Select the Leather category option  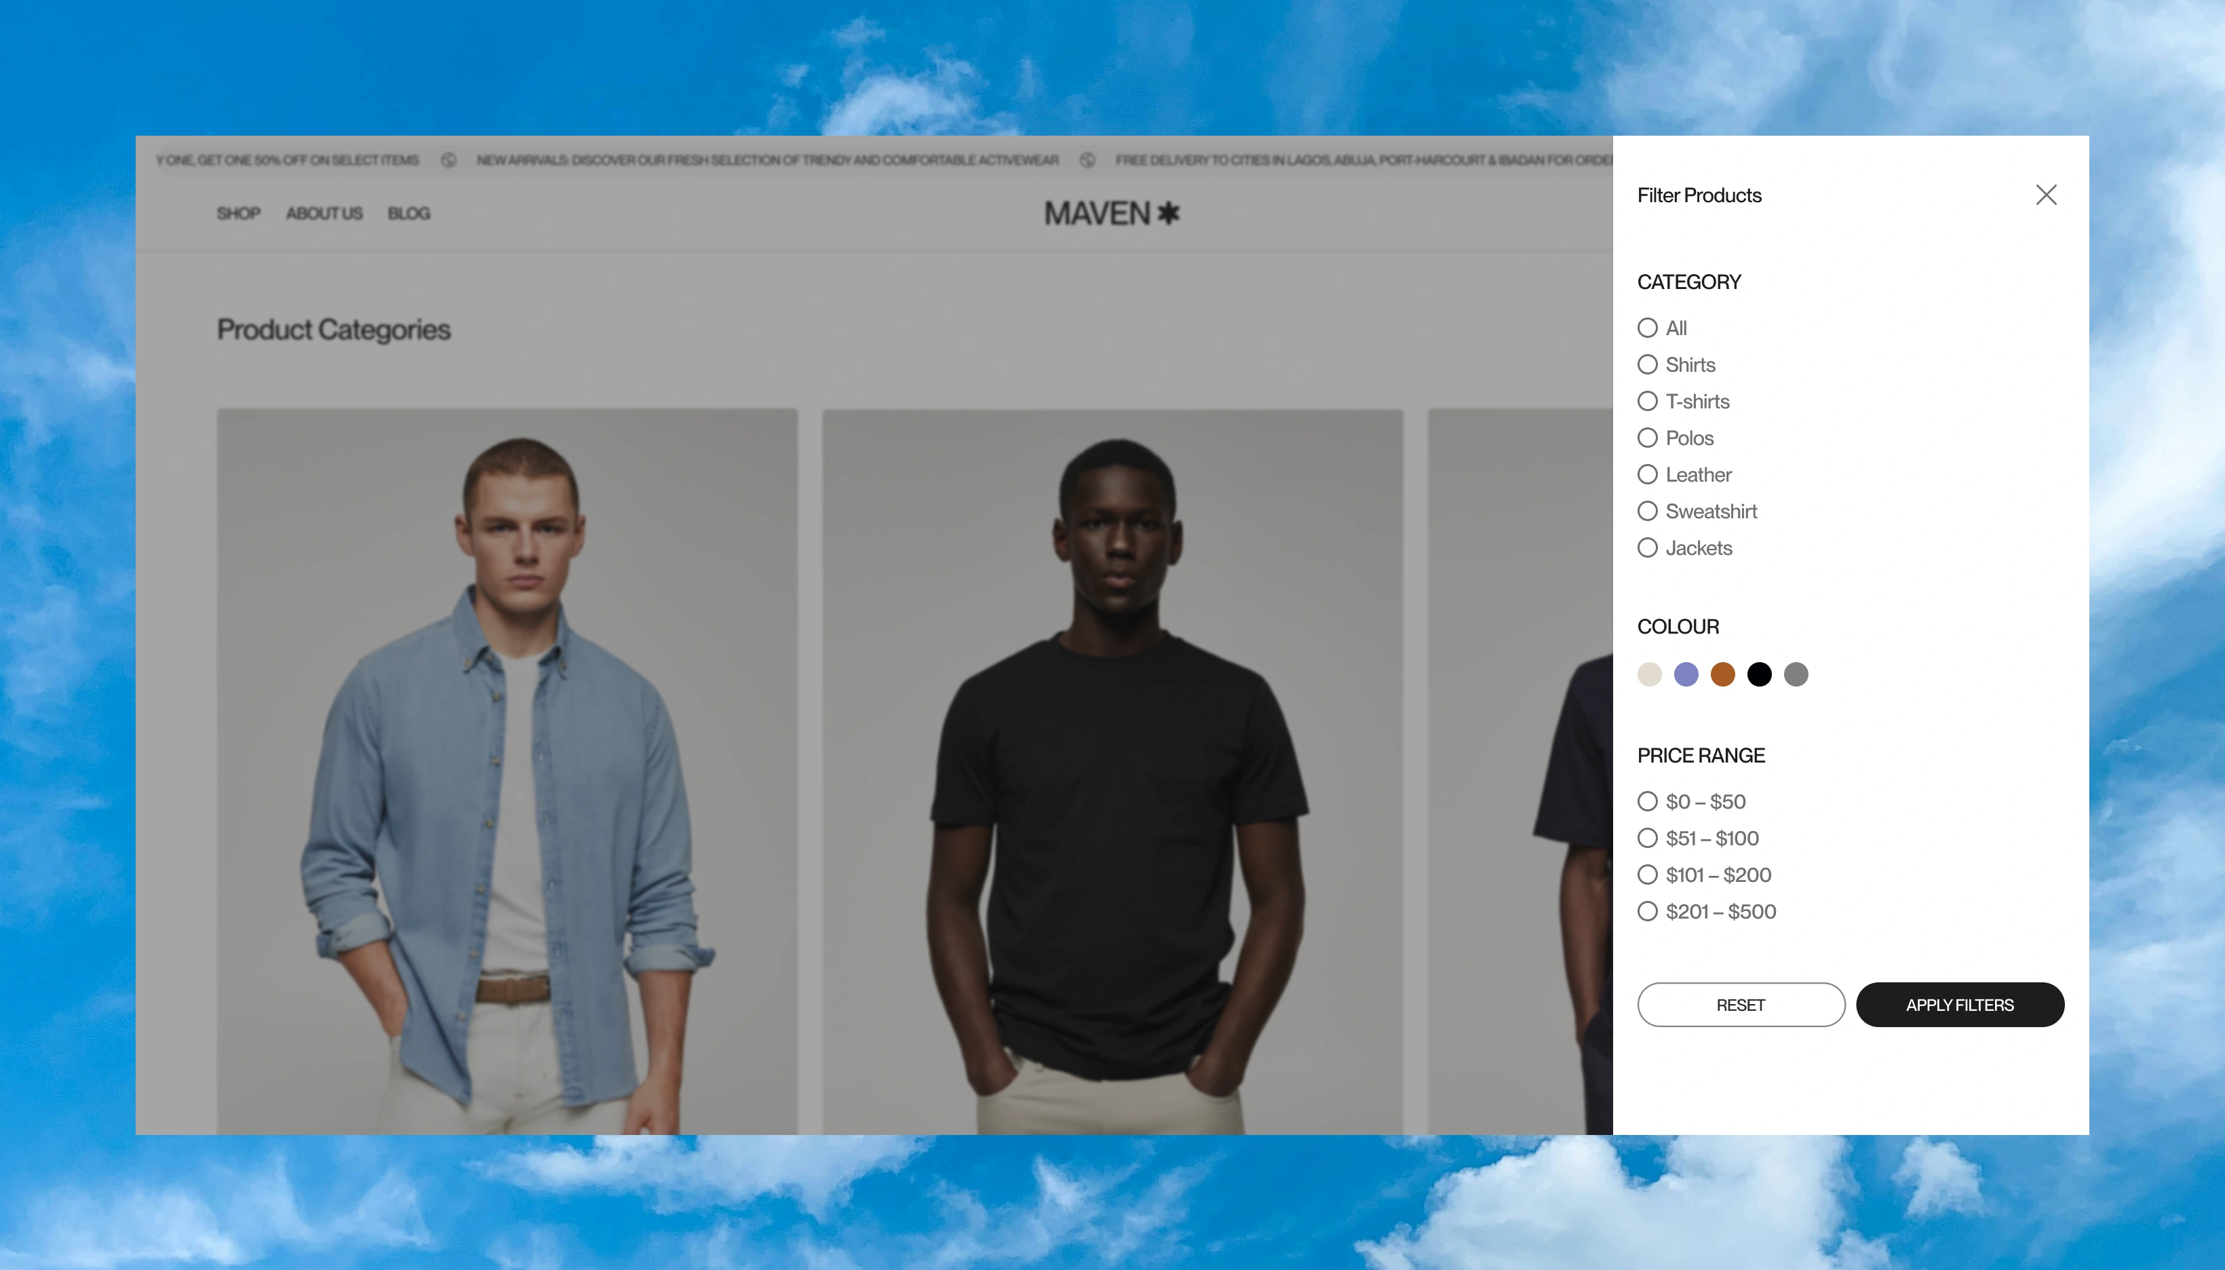click(x=1647, y=474)
